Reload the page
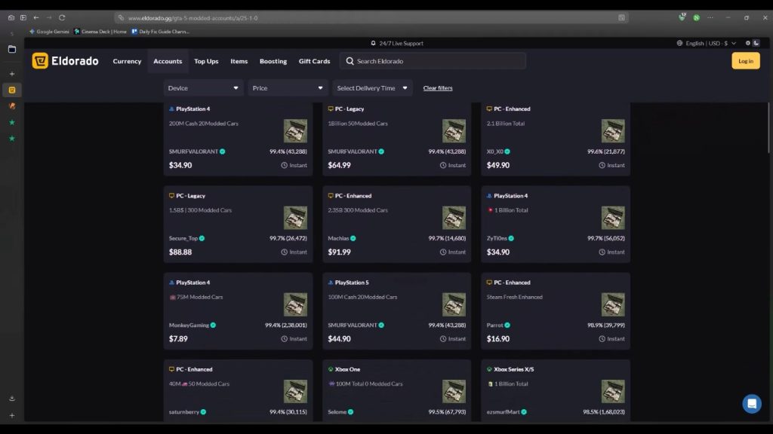The width and height of the screenshot is (773, 434). [x=62, y=18]
